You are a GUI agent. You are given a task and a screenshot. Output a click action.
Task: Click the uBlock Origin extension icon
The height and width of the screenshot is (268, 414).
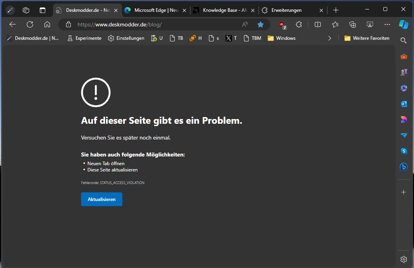coord(282,24)
